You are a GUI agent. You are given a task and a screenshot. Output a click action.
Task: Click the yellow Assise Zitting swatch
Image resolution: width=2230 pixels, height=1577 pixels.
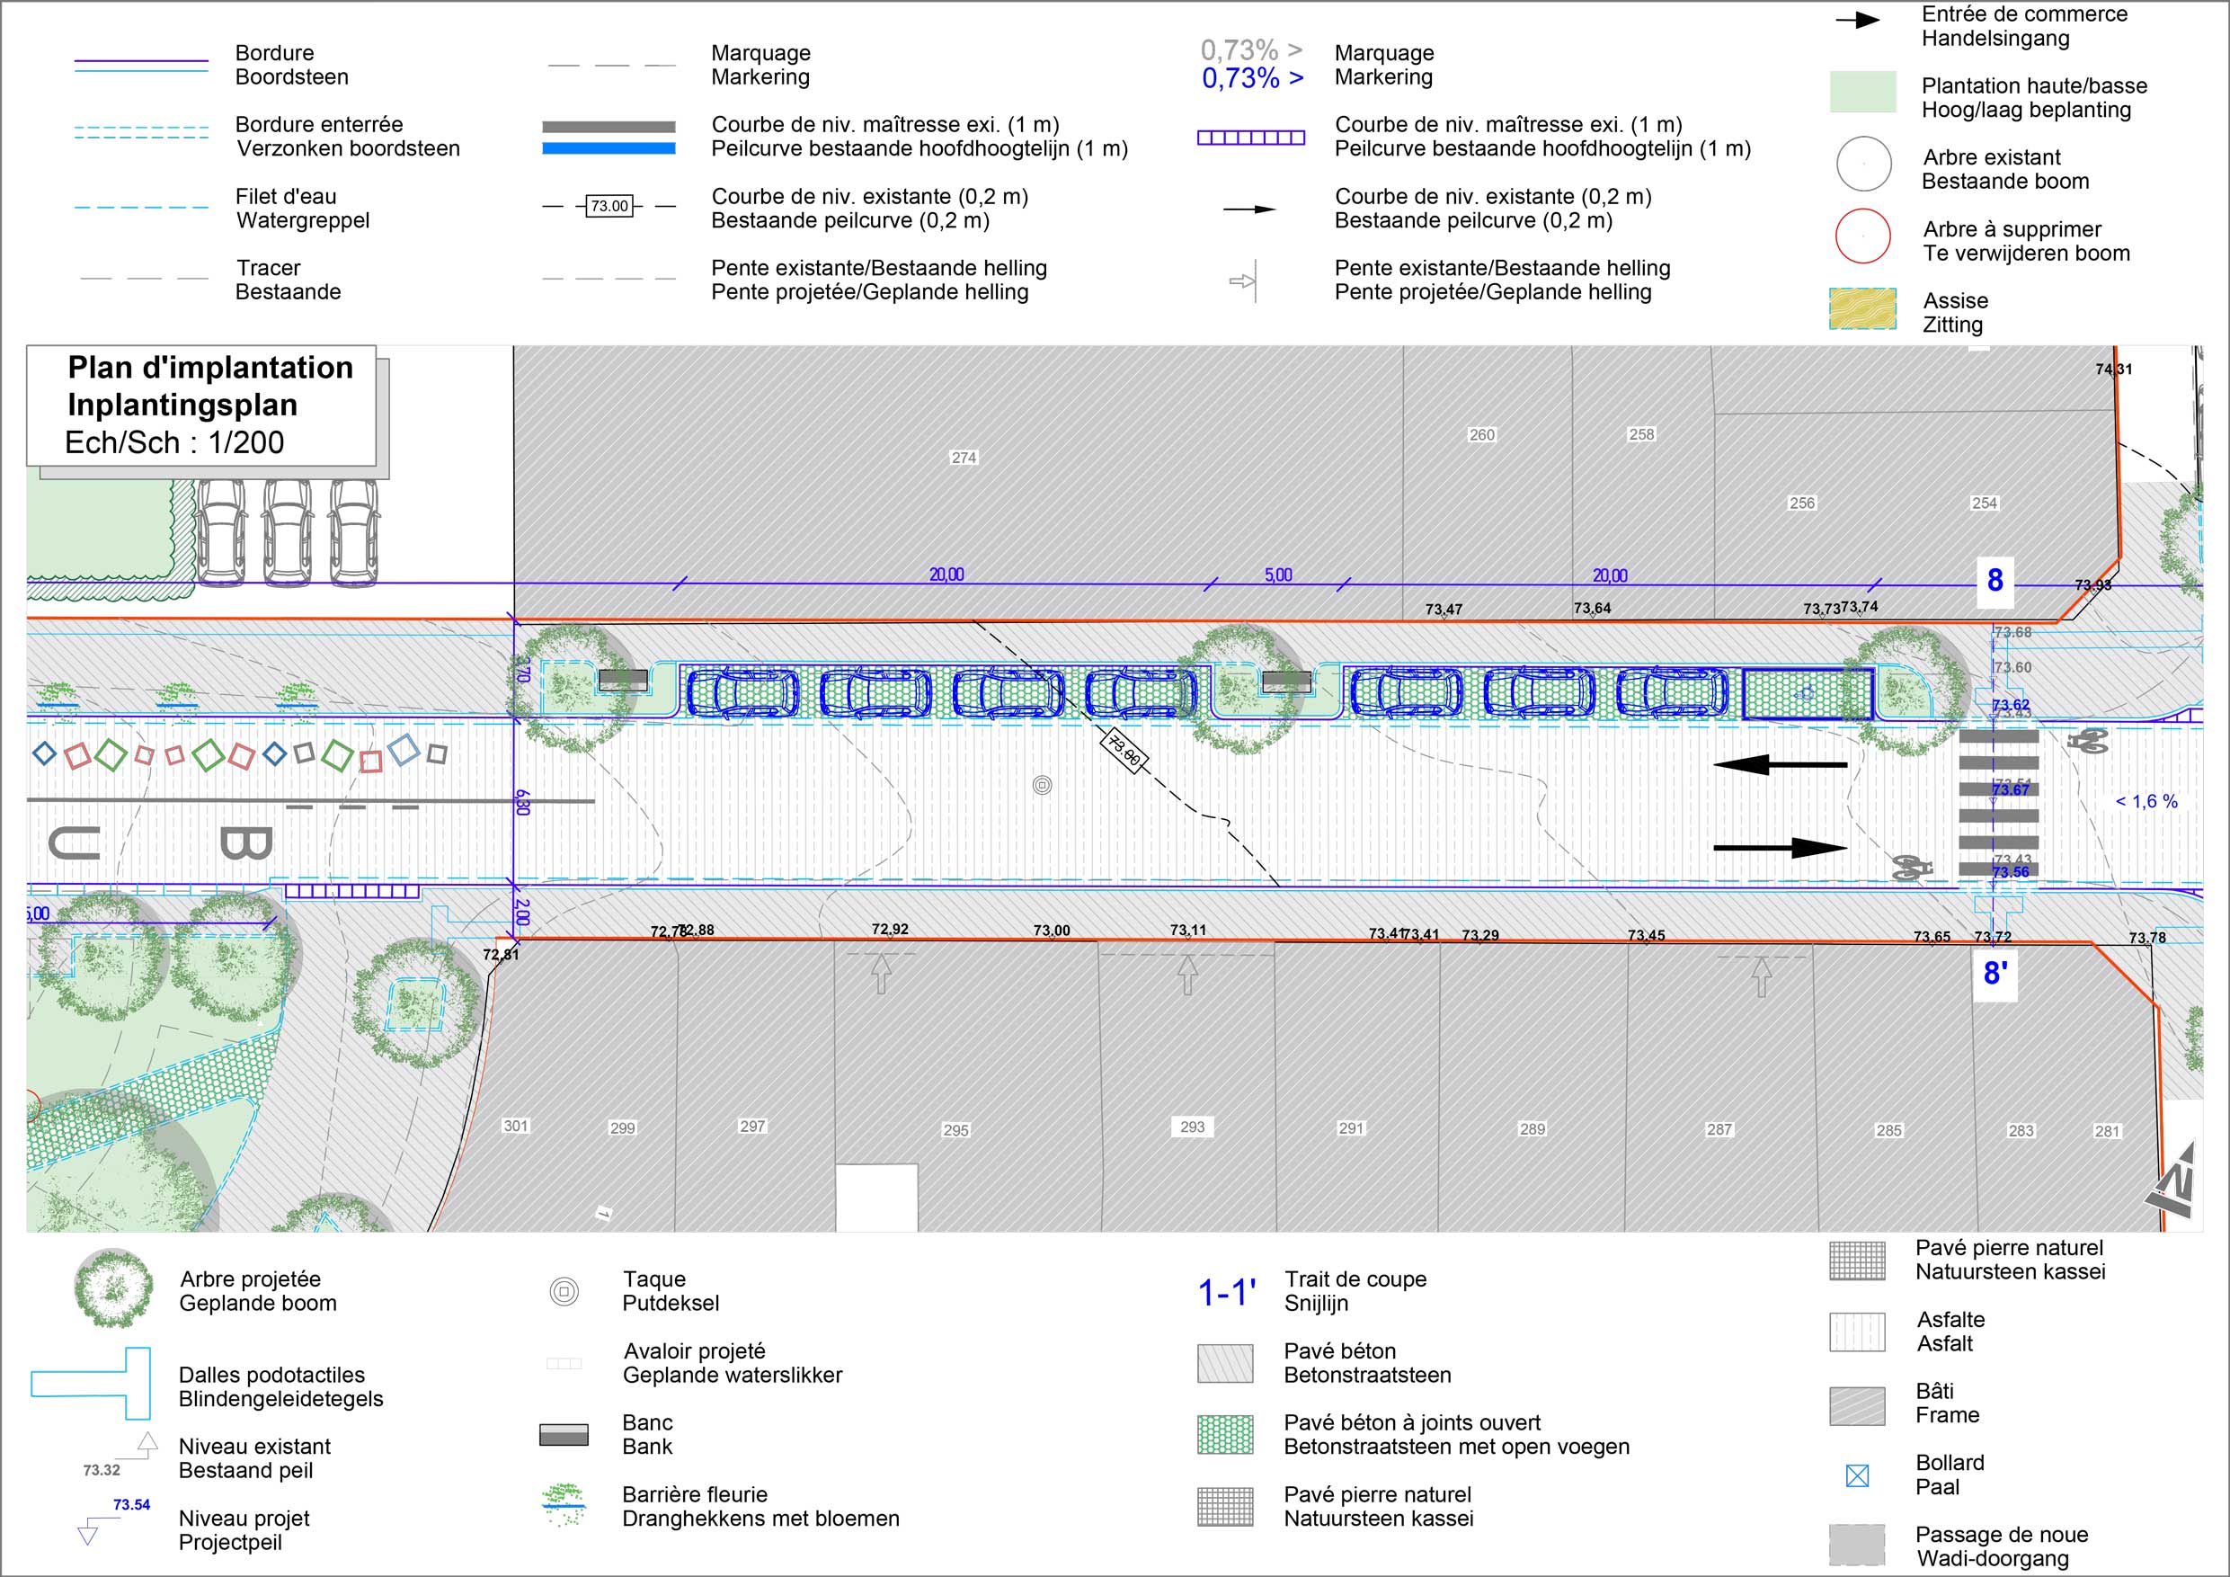(x=1863, y=308)
